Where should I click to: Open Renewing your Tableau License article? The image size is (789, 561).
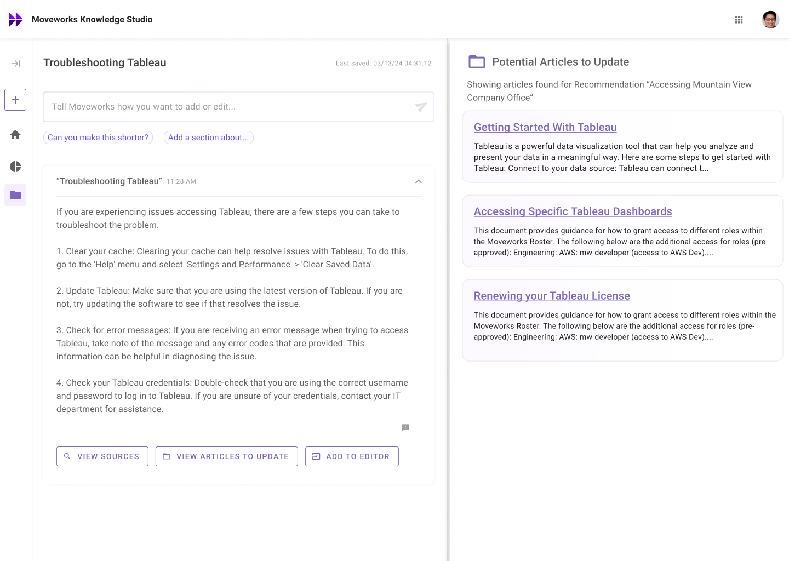pos(552,296)
